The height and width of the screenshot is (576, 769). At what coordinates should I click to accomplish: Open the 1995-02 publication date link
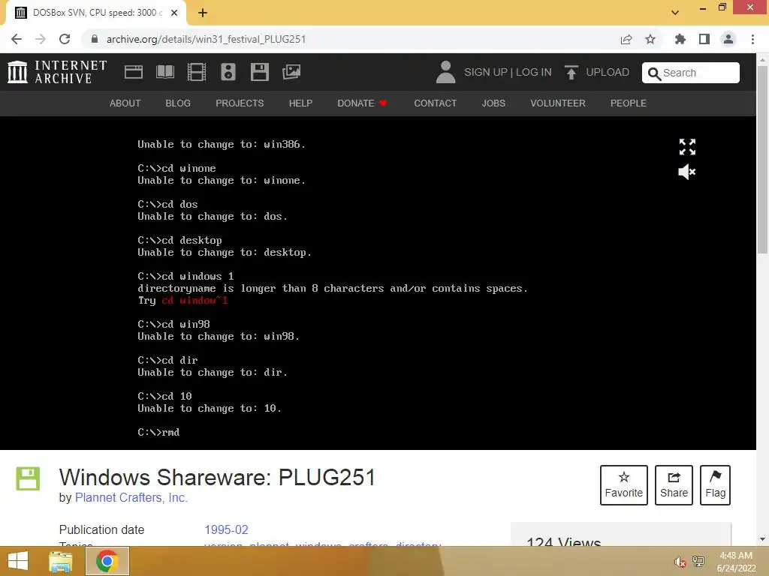click(x=226, y=530)
